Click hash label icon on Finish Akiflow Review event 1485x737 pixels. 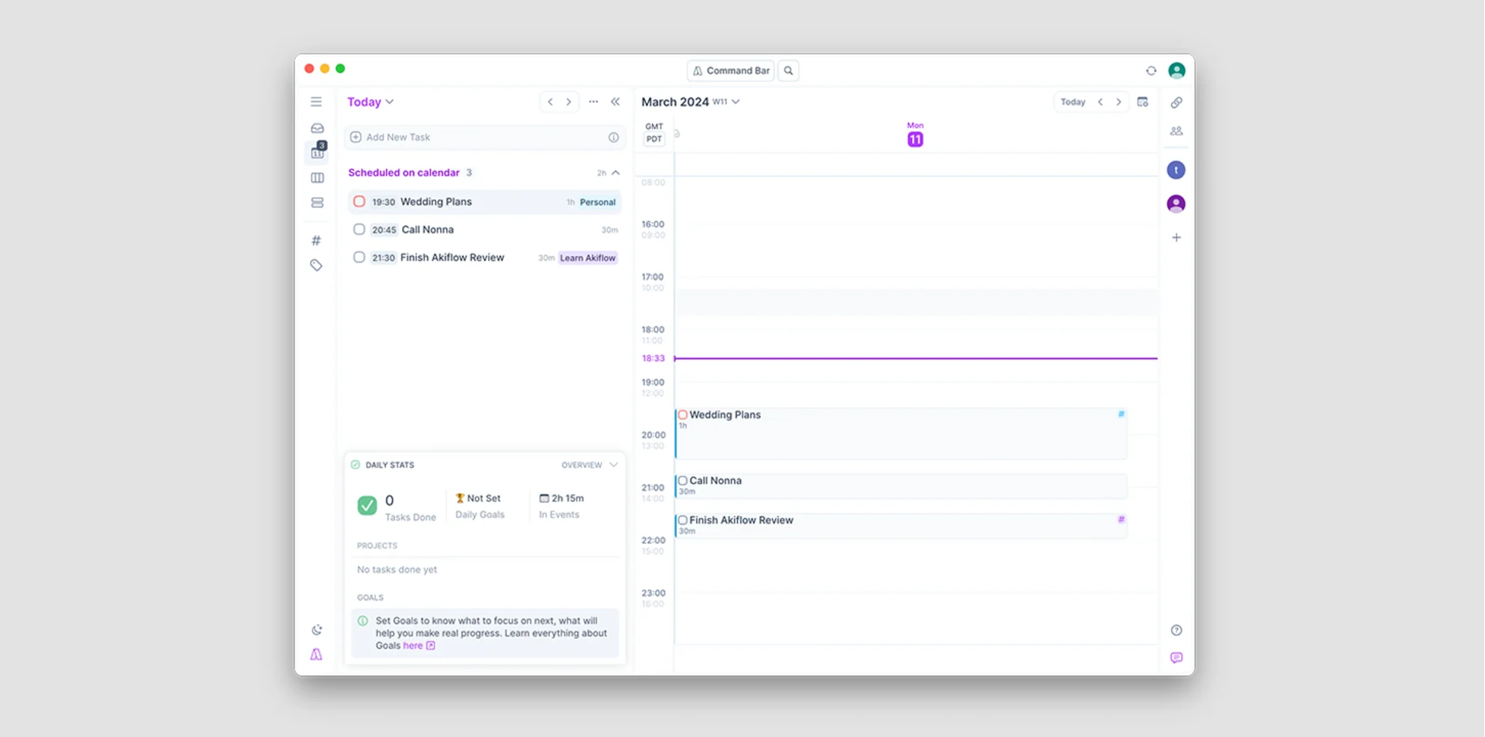1121,520
